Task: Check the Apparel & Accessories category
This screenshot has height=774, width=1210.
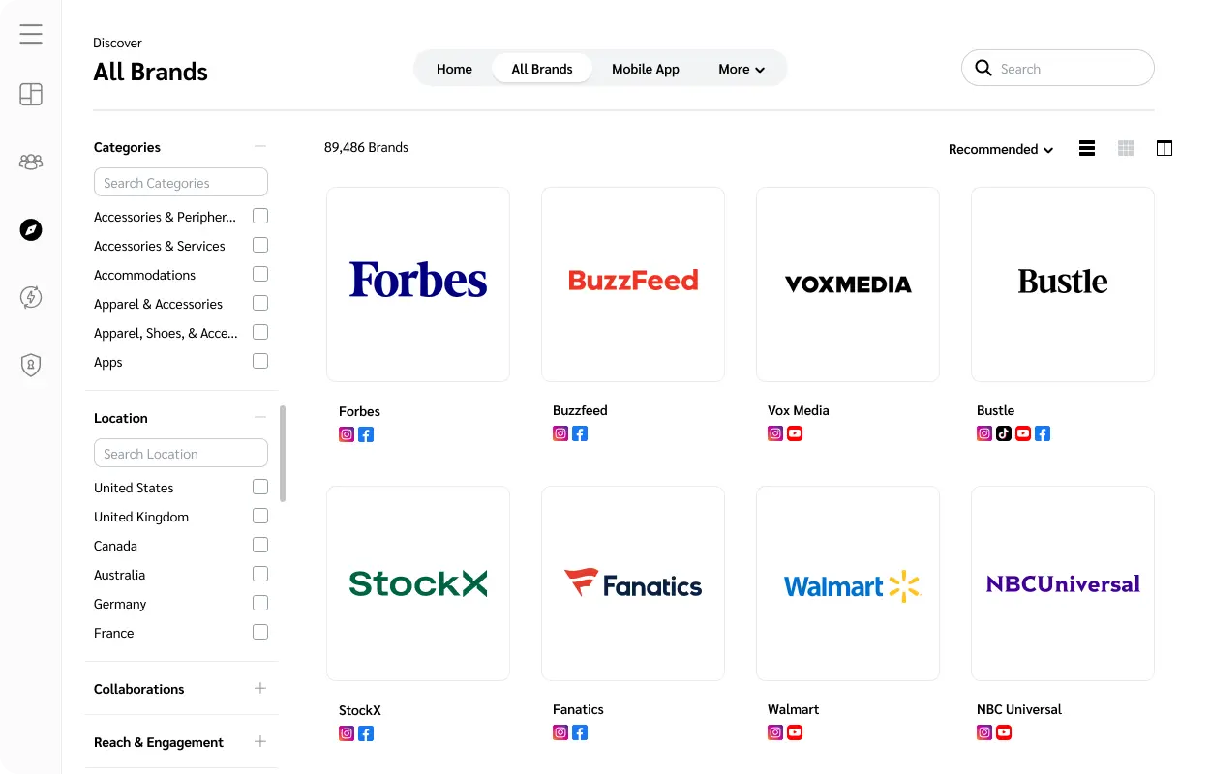Action: (259, 303)
